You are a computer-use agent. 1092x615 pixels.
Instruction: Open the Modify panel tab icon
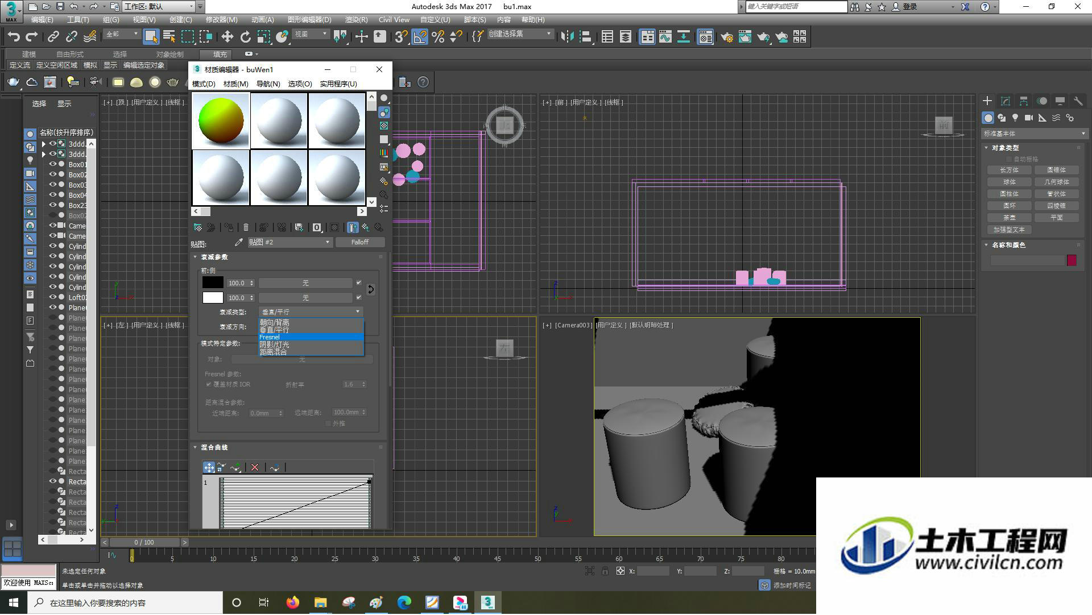coord(1006,101)
